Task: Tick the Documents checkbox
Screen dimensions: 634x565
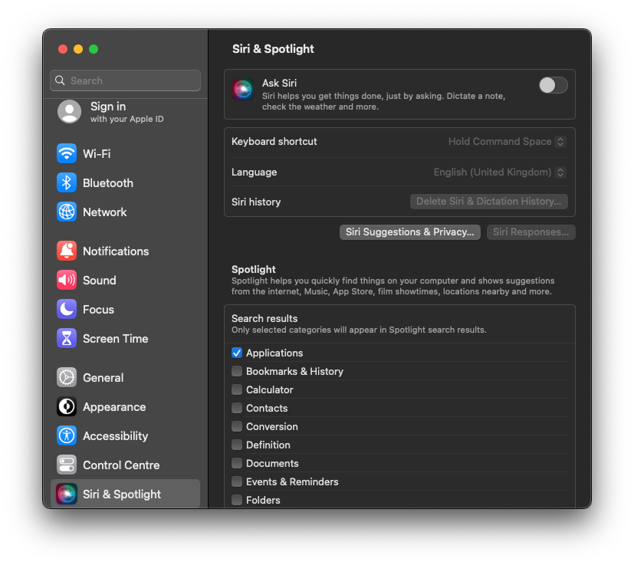Action: 237,463
